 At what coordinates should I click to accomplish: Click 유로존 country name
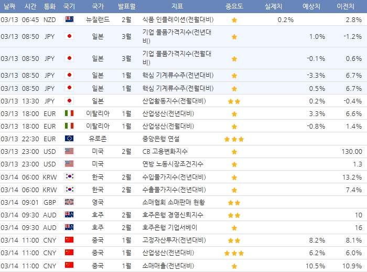tap(98, 139)
